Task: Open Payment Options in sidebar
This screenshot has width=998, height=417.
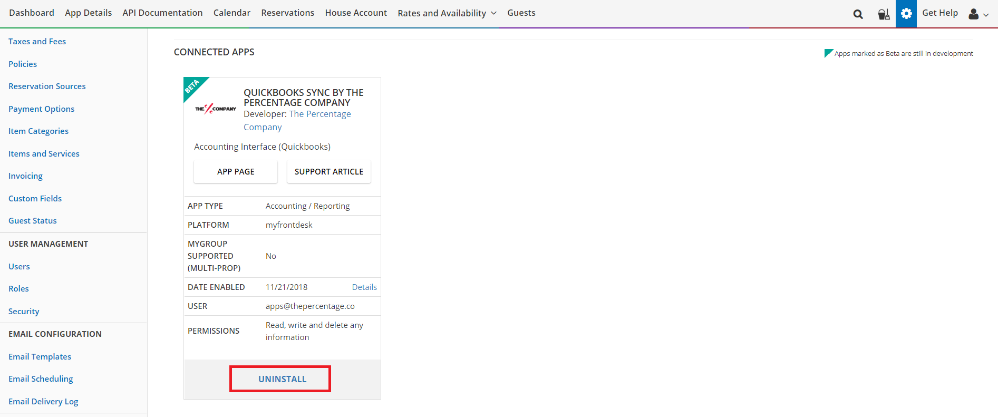Action: point(41,109)
